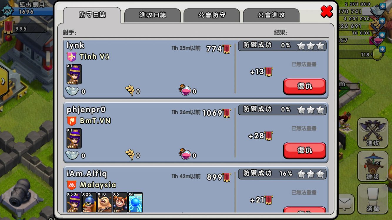392x220 pixels.
Task: Open the 公會防守 tab
Action: [x=212, y=15]
